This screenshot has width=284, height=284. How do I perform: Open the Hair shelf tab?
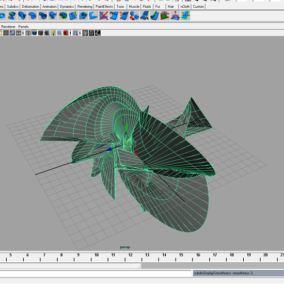point(171,7)
